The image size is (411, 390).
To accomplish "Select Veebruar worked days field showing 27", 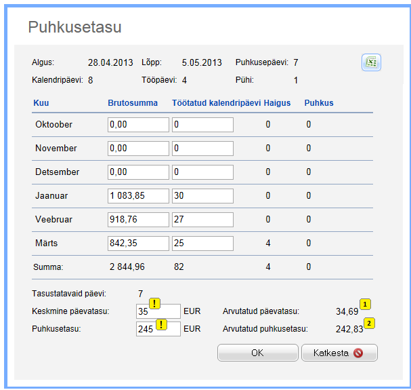I will (202, 220).
